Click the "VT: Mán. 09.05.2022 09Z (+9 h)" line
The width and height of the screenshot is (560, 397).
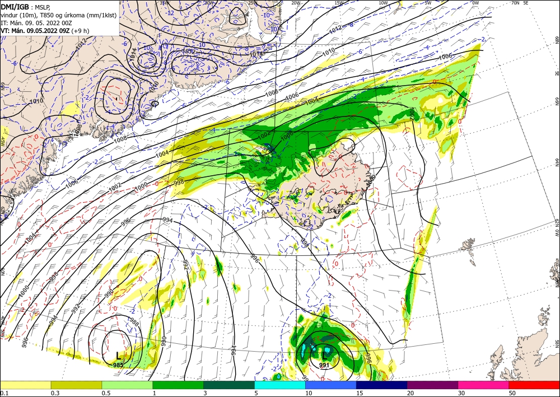pyautogui.click(x=45, y=31)
